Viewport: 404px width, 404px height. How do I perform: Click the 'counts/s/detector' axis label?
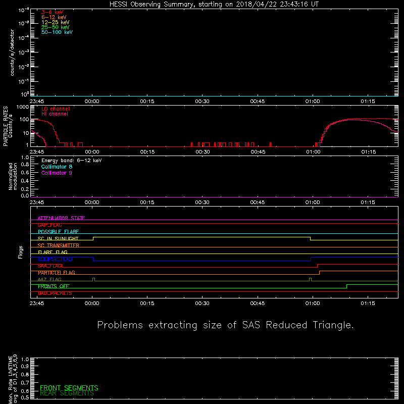tap(12, 53)
